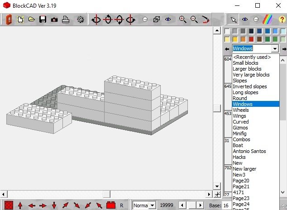Open a model with the folder icon
Screen dimensions: 287x210
coord(32,19)
